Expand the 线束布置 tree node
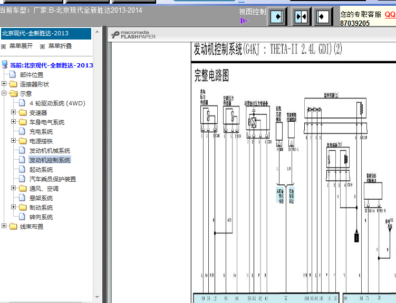This screenshot has width=396, height=303. point(4,226)
